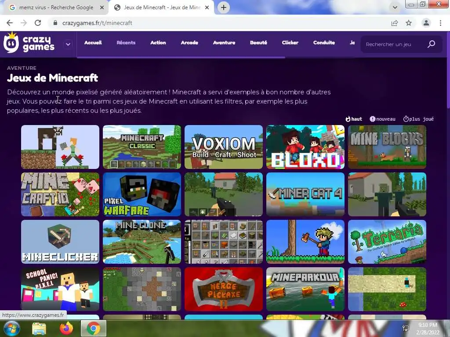The width and height of the screenshot is (450, 337).
Task: Open the School Panic P.I.X.E.L game thumbnail
Action: pyautogui.click(x=60, y=289)
